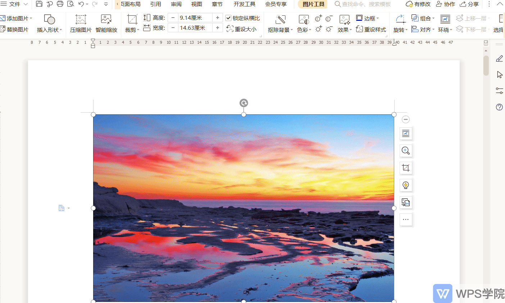This screenshot has height=303, width=505.
Task: Click the Effects (效果) icon
Action: point(345,19)
